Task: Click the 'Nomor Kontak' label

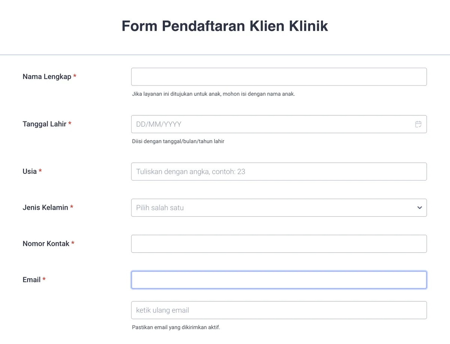Action: click(x=46, y=244)
